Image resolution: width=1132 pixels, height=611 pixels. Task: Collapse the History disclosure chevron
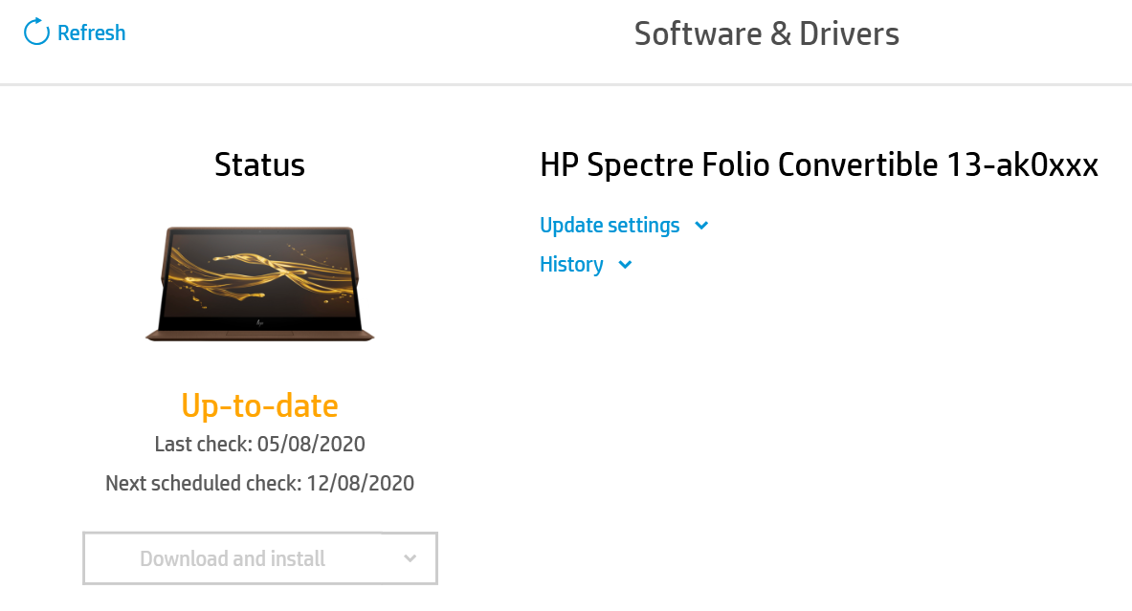pos(624,265)
